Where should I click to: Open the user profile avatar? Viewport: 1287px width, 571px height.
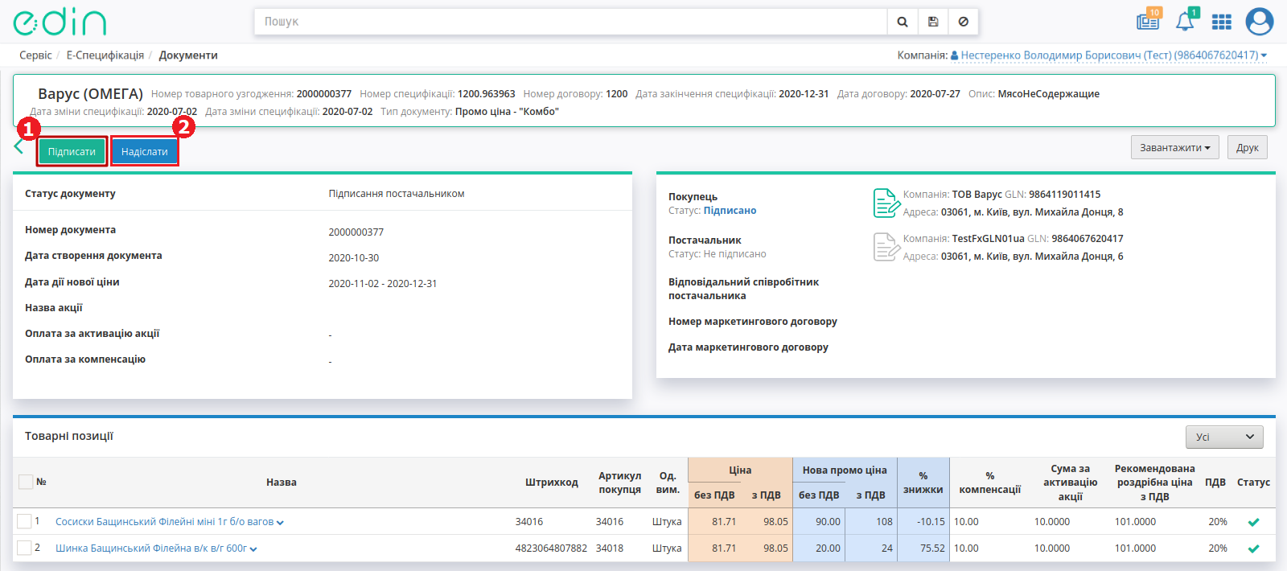point(1260,22)
